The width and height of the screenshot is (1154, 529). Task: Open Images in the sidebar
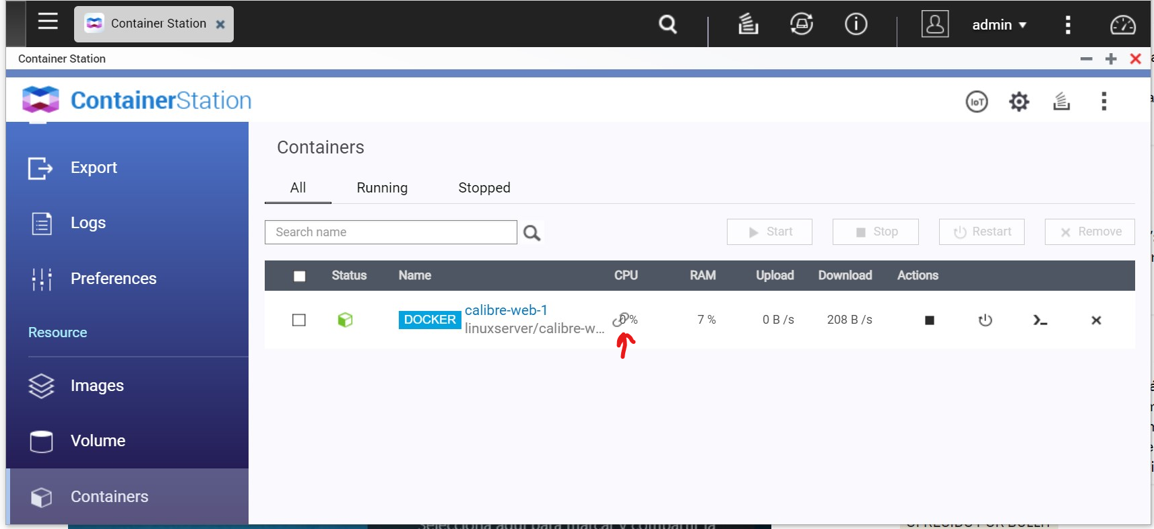97,386
